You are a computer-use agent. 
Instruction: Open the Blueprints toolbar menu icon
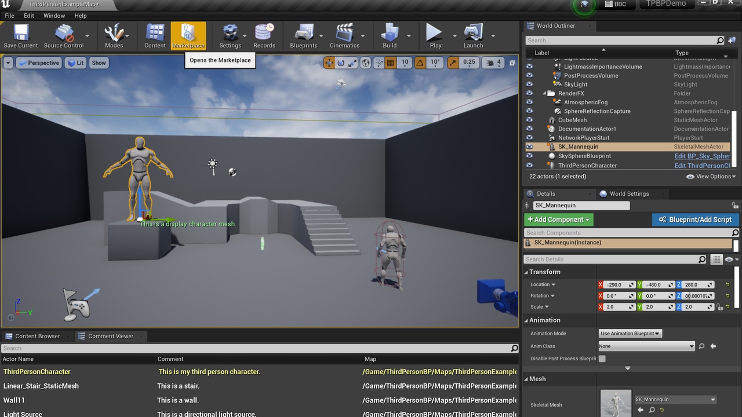(x=304, y=36)
